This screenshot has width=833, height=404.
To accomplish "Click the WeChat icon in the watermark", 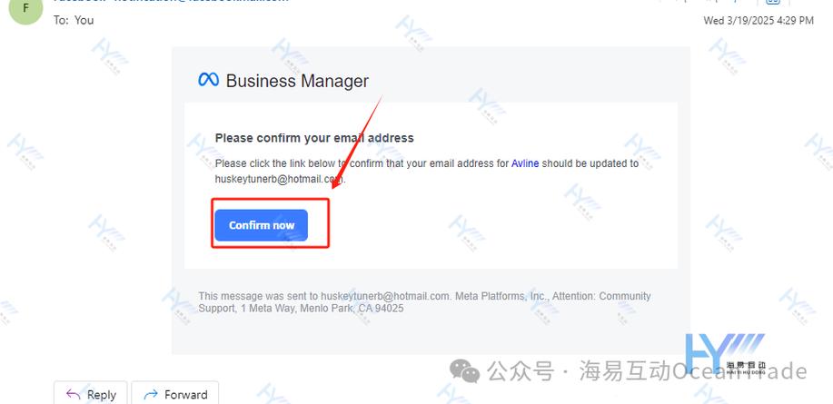I will [464, 370].
